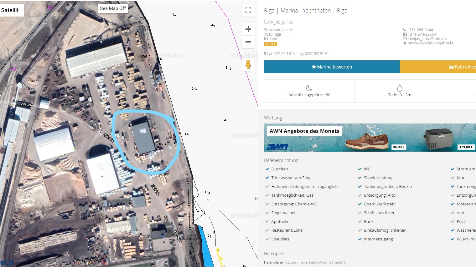Click the KRS-1 marker on map
This screenshot has height=267, width=476.
tap(174, 144)
